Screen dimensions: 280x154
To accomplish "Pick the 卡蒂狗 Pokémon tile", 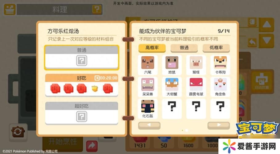I will coord(220,65).
